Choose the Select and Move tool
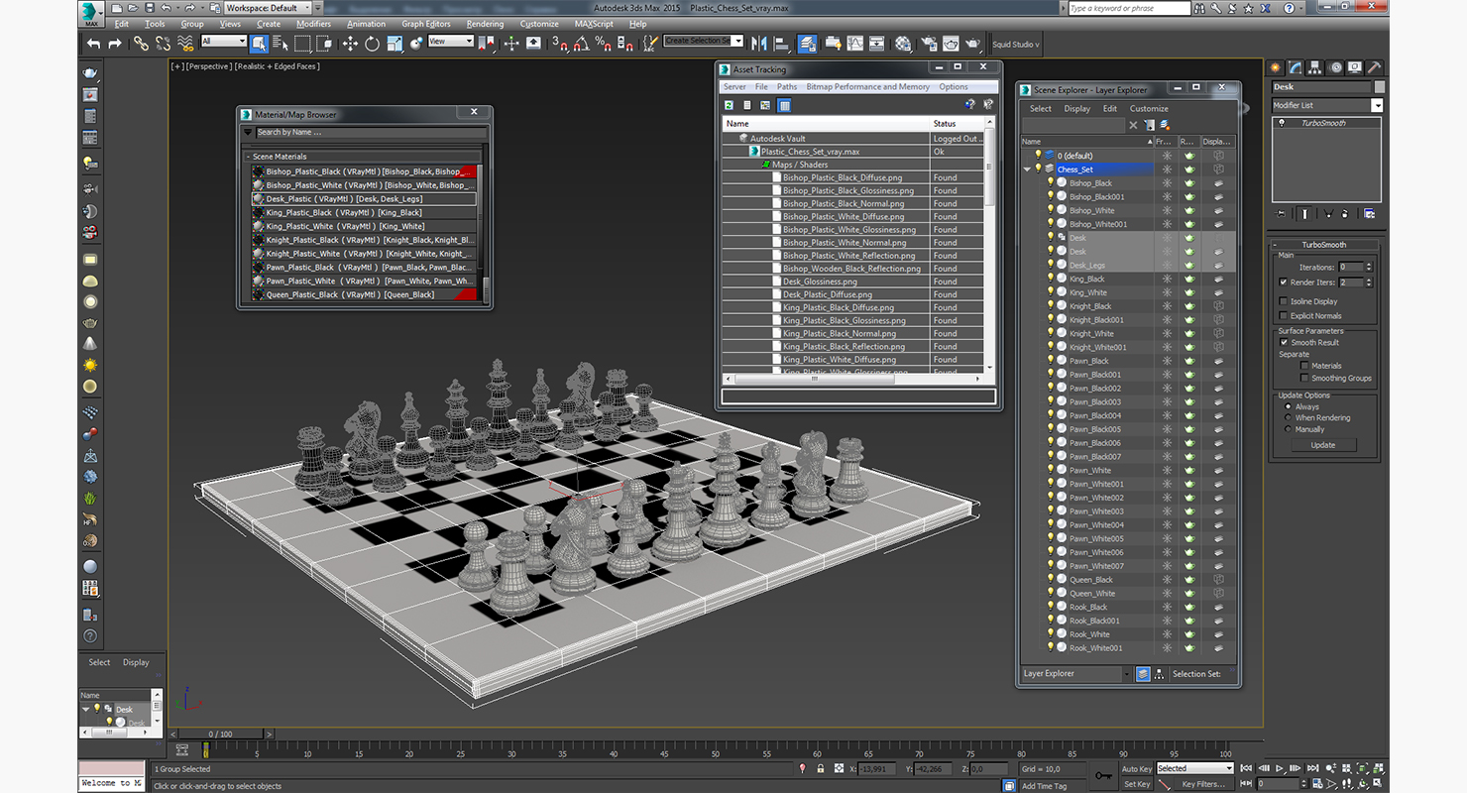 click(350, 44)
